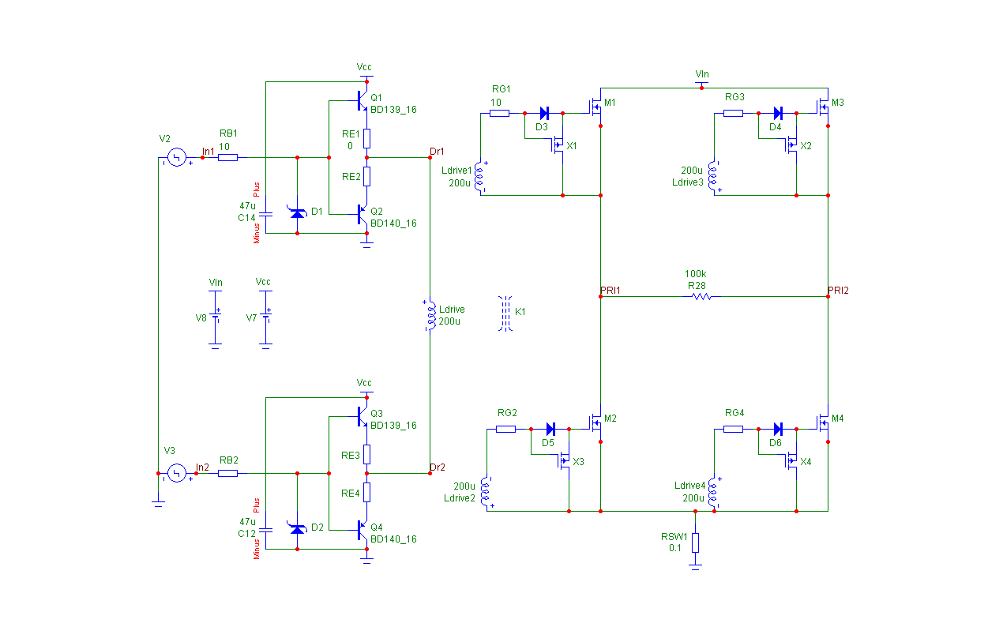Image resolution: width=988 pixels, height=642 pixels.
Task: Click the Dr2 node label
Action: click(x=438, y=467)
